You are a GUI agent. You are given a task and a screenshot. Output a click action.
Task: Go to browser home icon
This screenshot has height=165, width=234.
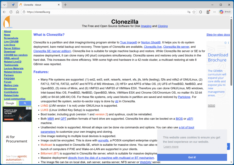tap(18, 12)
